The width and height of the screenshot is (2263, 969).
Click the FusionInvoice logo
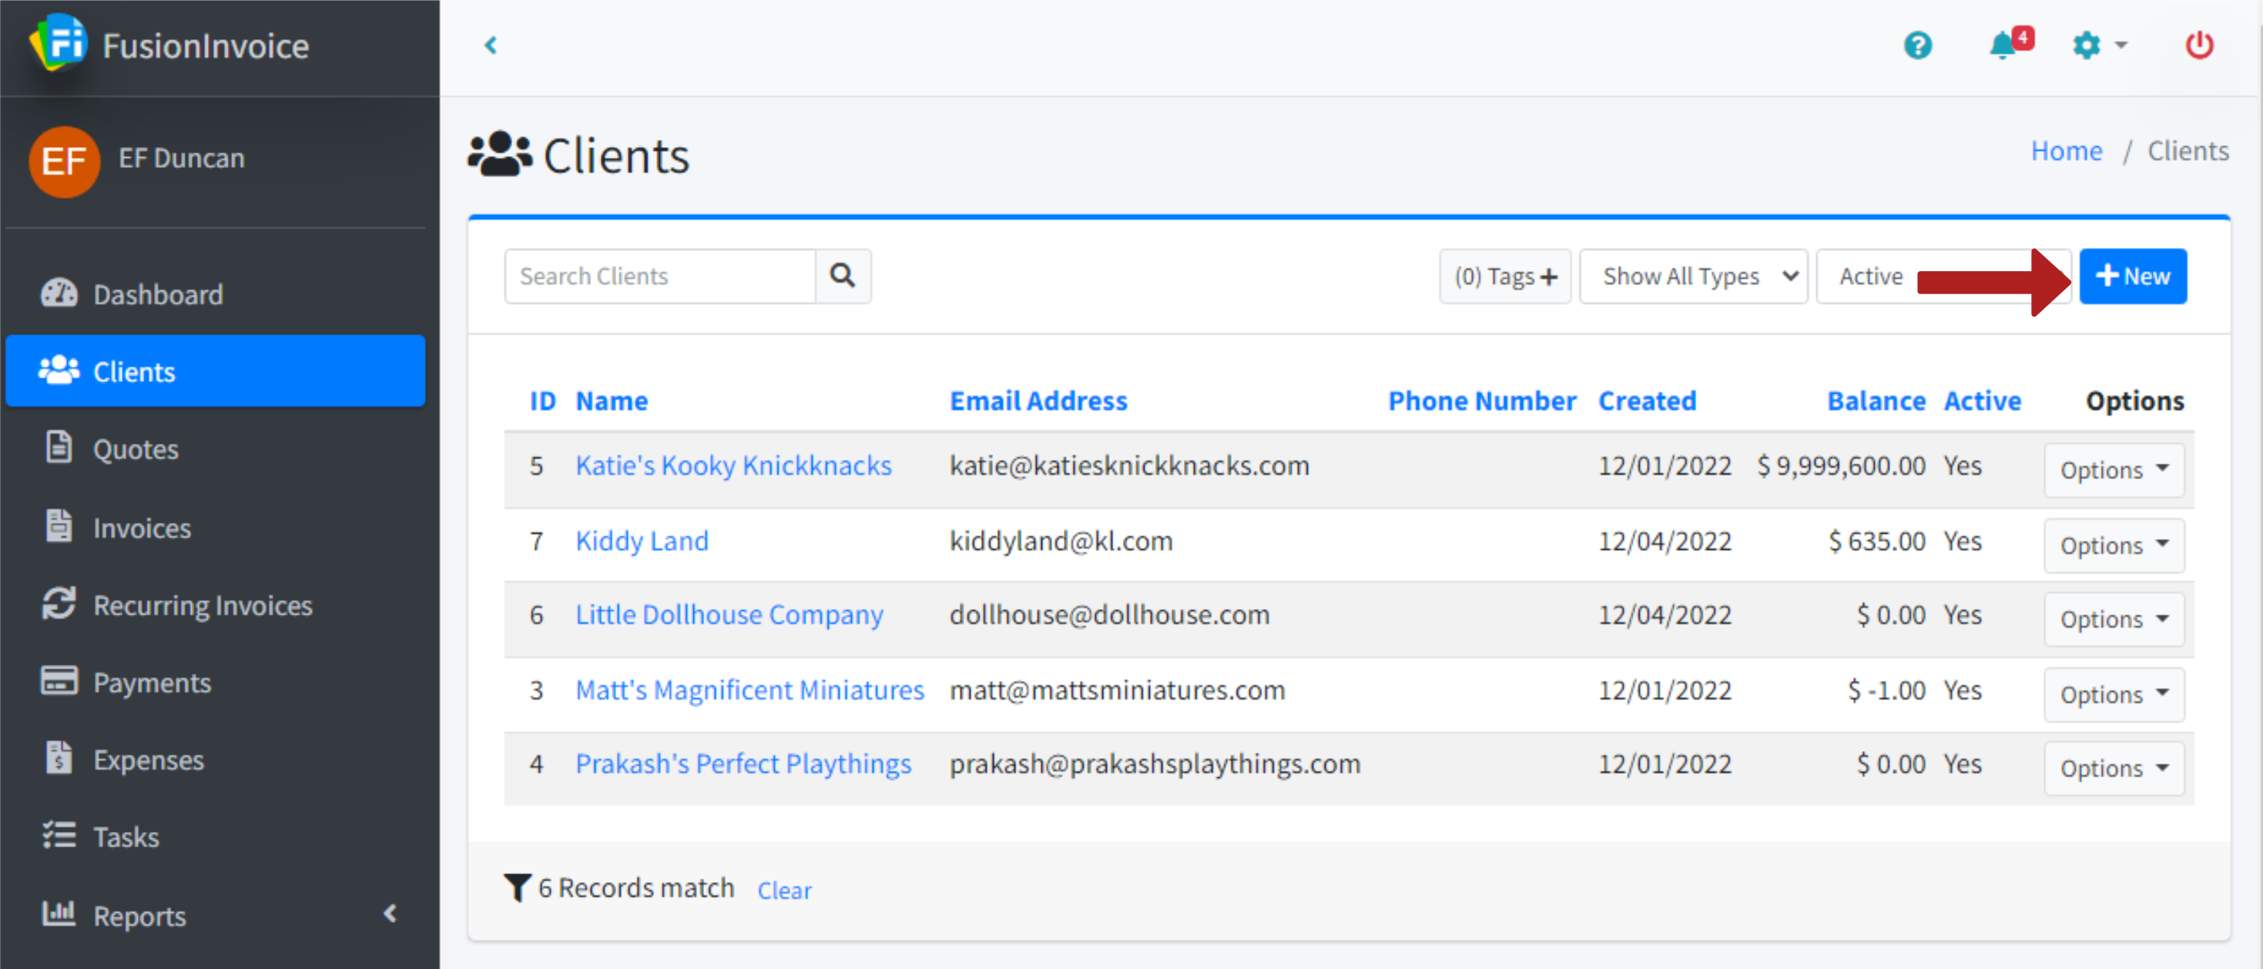[58, 42]
